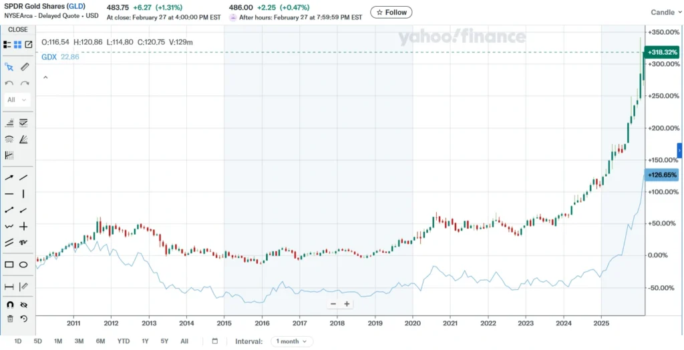Close the drawing tools panel
The height and width of the screenshot is (350, 684).
(x=18, y=29)
